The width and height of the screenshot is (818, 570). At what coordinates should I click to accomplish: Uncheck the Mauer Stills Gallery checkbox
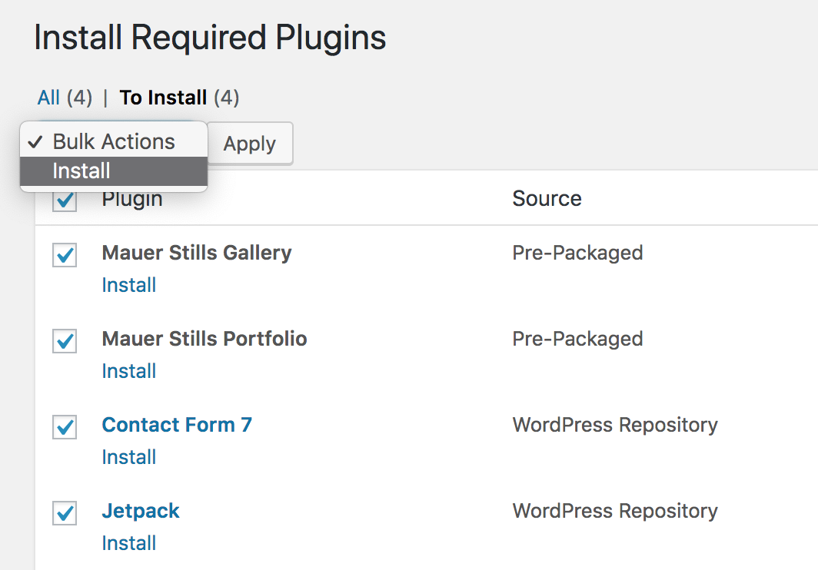tap(65, 255)
